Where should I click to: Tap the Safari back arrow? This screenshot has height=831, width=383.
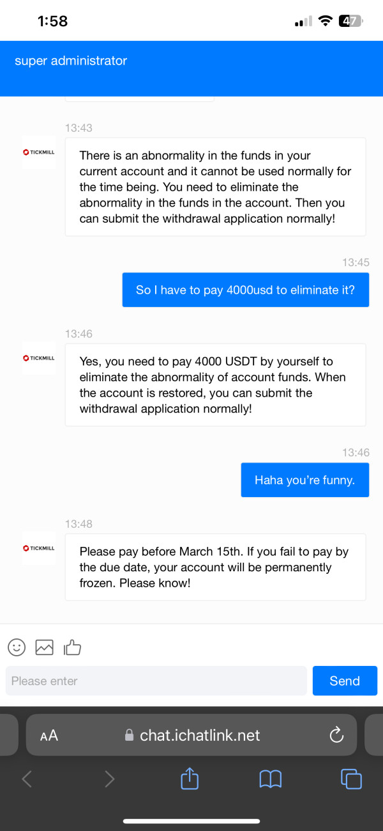pyautogui.click(x=27, y=779)
